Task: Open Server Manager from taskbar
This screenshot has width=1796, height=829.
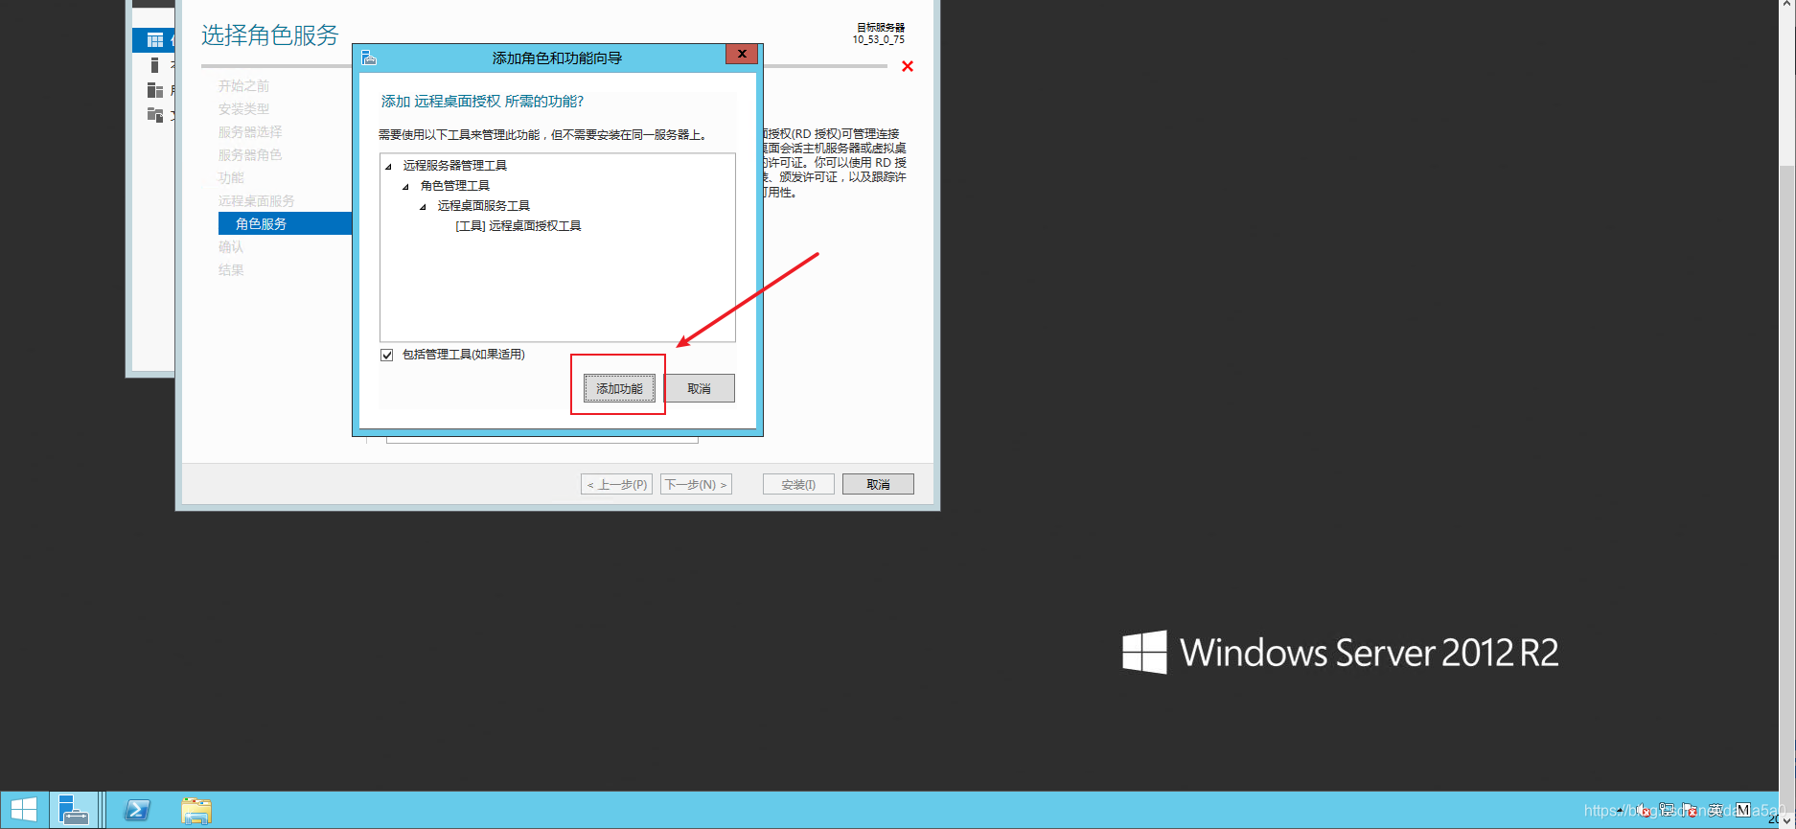Action: tap(74, 810)
